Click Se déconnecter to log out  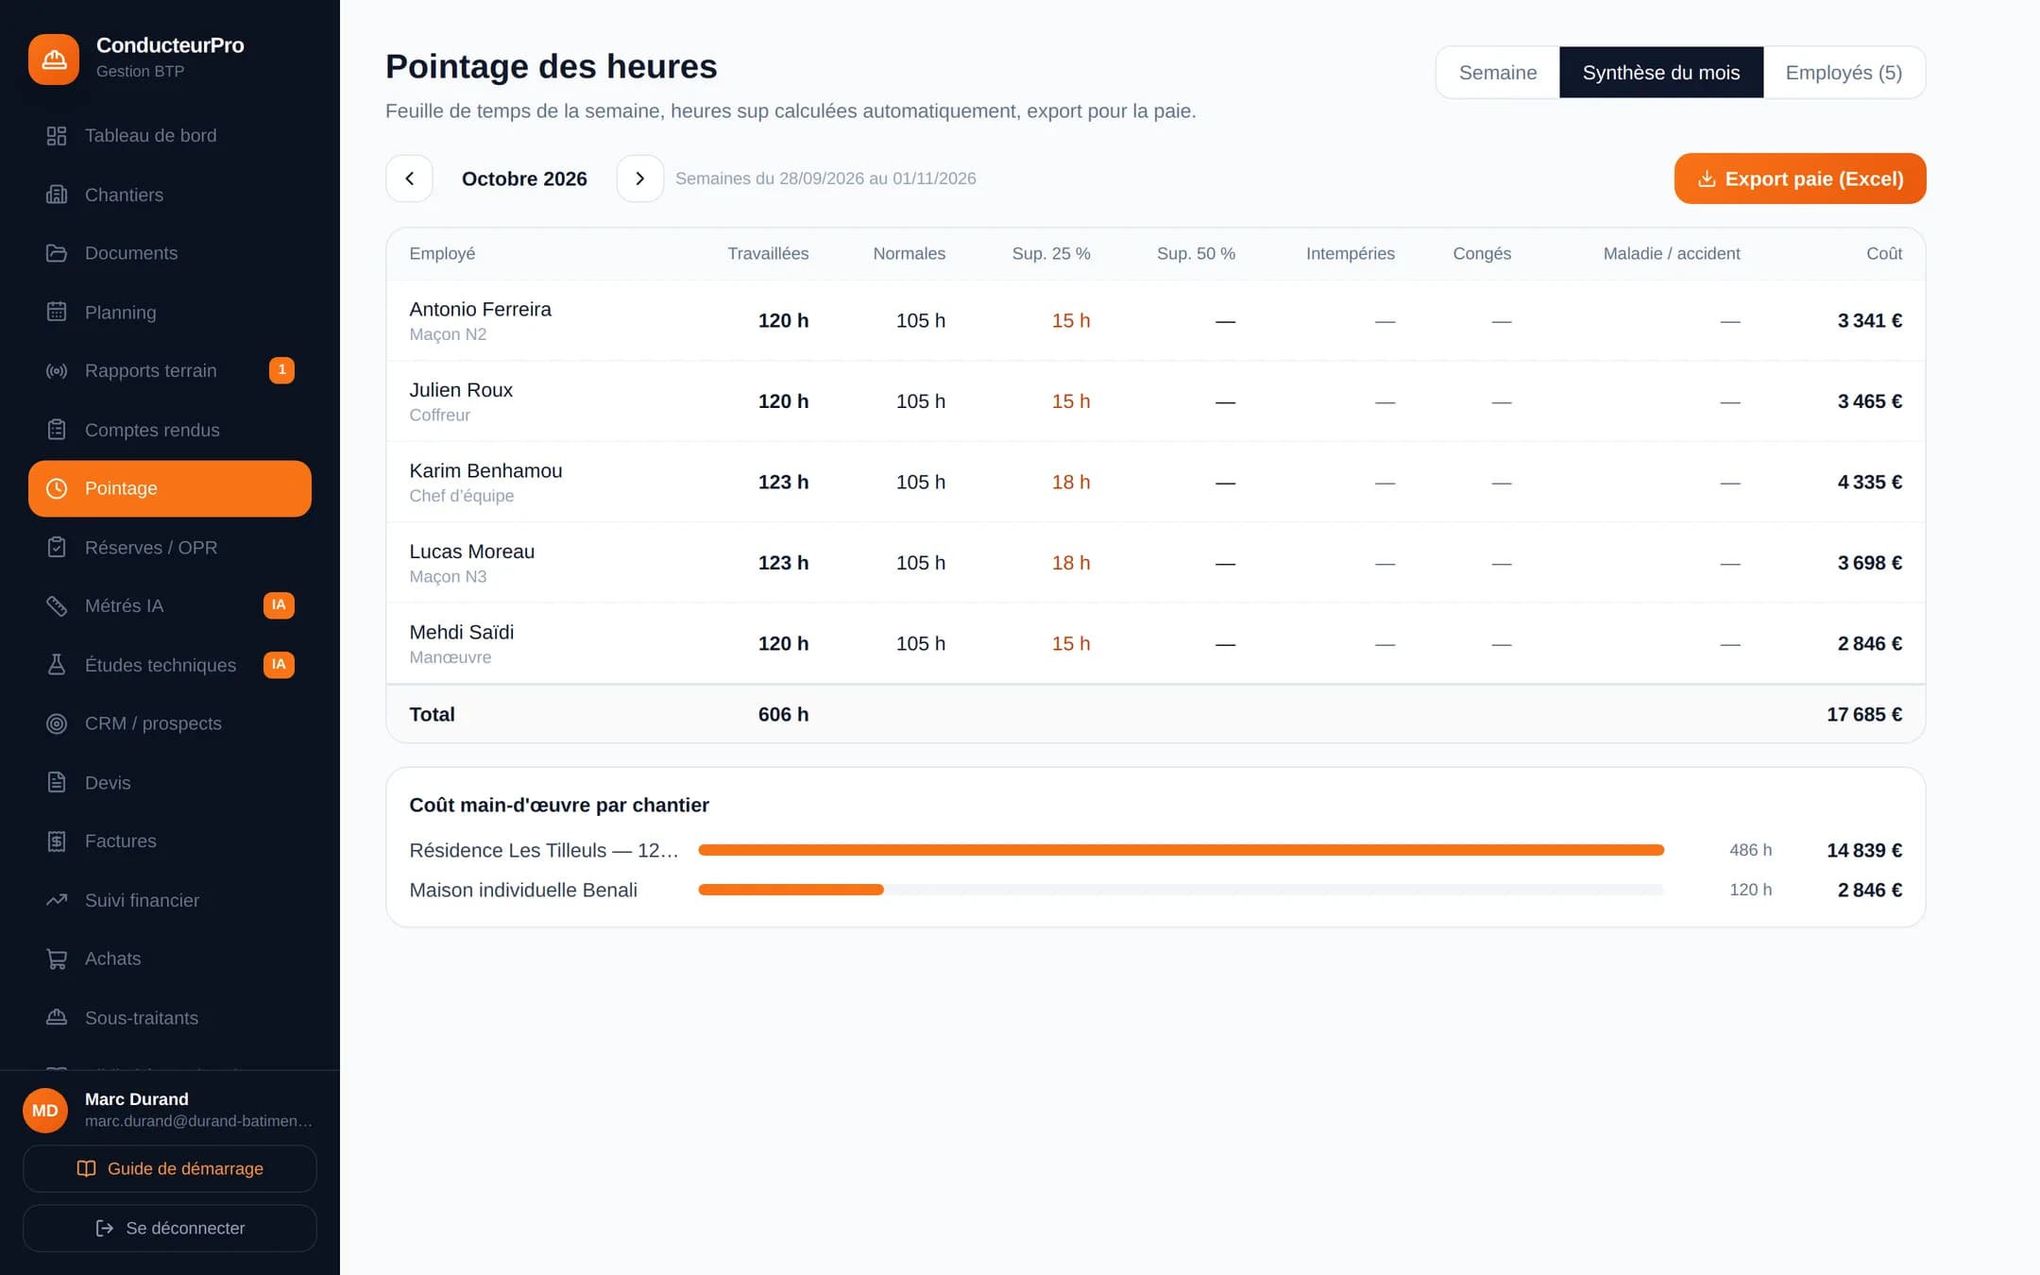click(170, 1228)
